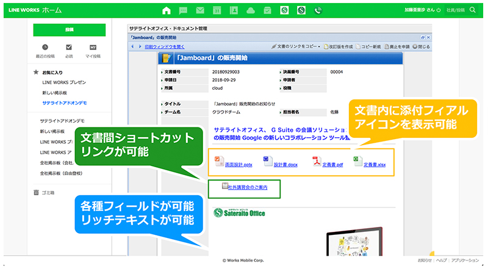This screenshot has width=488, height=277.
Task: Click the 印刷ウィンドウを開く link
Action: pyautogui.click(x=164, y=47)
